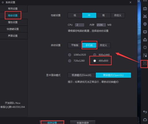Screen dimensions: 148x124
Task: Click the 开发团队:Nox text
Action: click(x=13, y=103)
